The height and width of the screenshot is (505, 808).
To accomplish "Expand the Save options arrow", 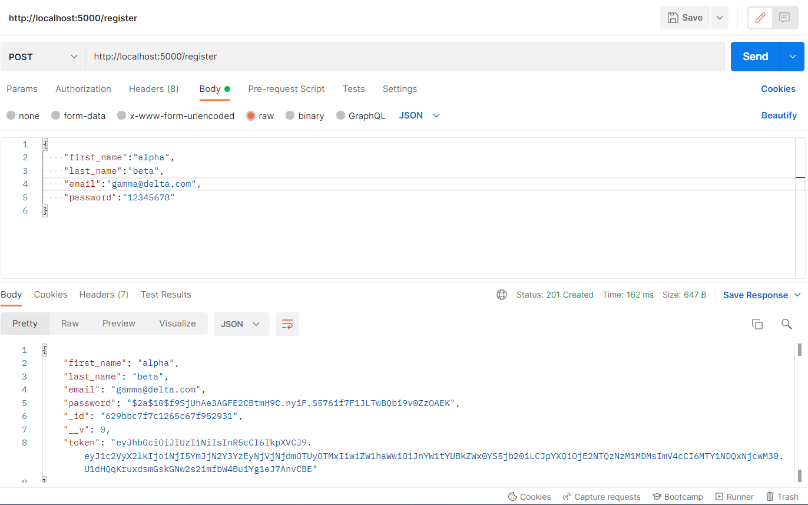I will pyautogui.click(x=719, y=18).
